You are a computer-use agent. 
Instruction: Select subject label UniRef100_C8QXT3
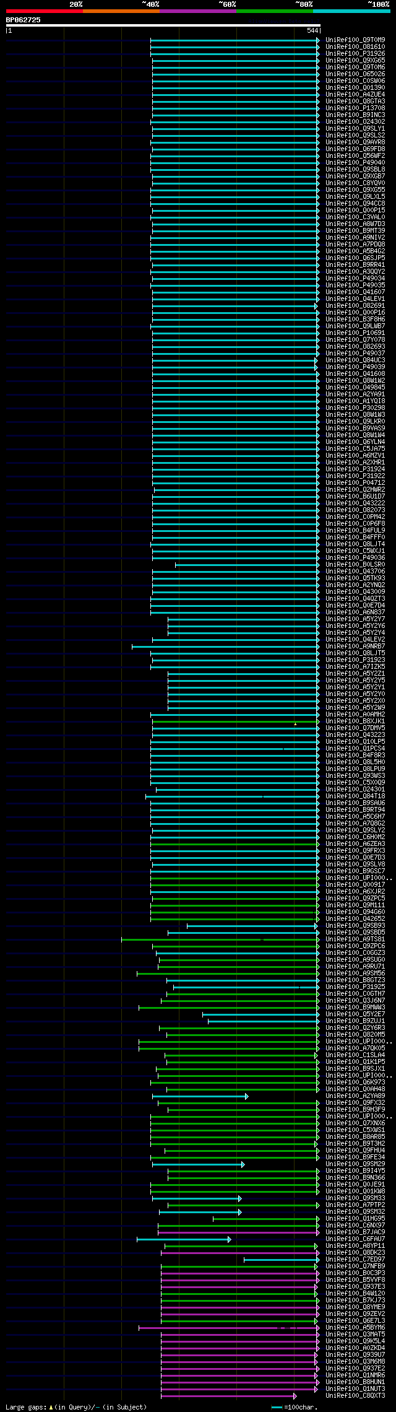(x=355, y=1395)
